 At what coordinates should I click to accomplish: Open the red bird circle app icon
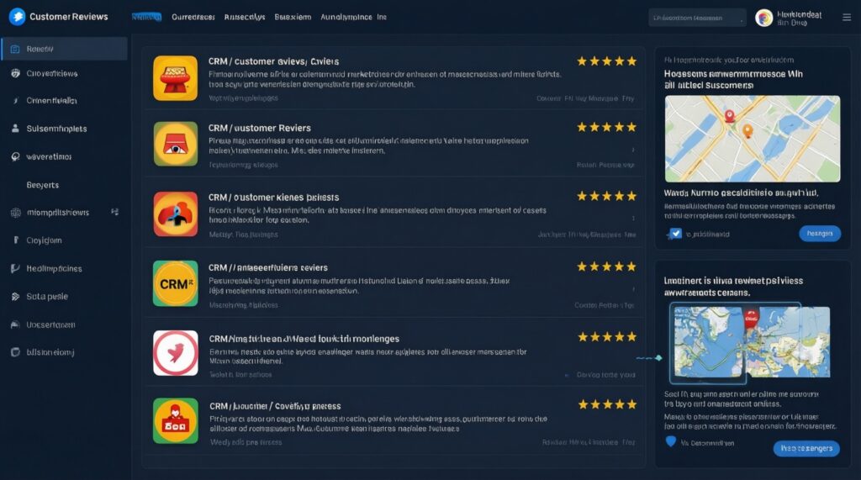pos(175,352)
